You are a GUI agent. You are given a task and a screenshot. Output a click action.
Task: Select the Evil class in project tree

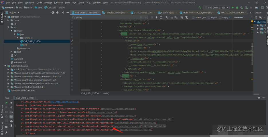pos(25,45)
